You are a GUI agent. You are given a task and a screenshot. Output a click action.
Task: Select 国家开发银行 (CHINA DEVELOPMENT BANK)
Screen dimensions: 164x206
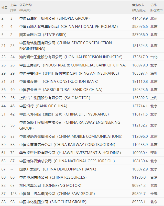pos(58,169)
